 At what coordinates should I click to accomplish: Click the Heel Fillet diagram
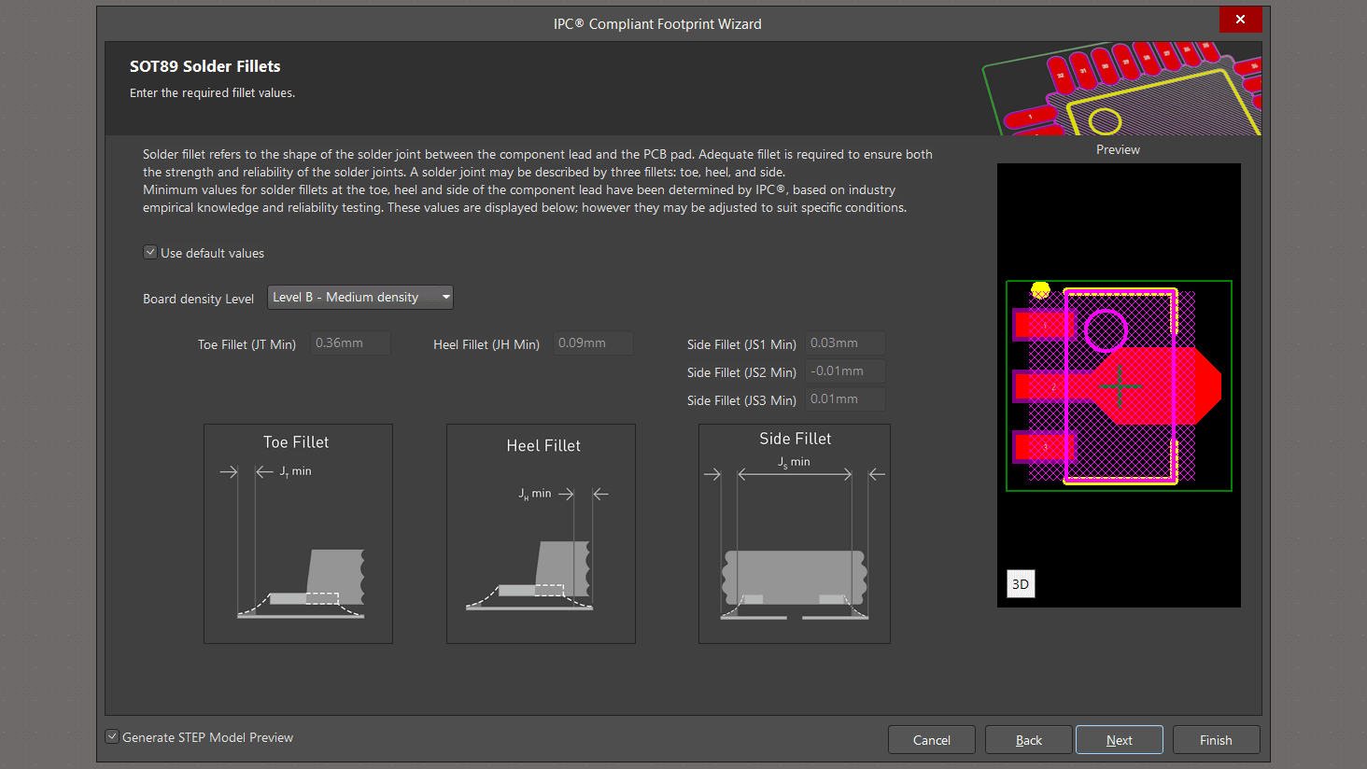pos(541,534)
